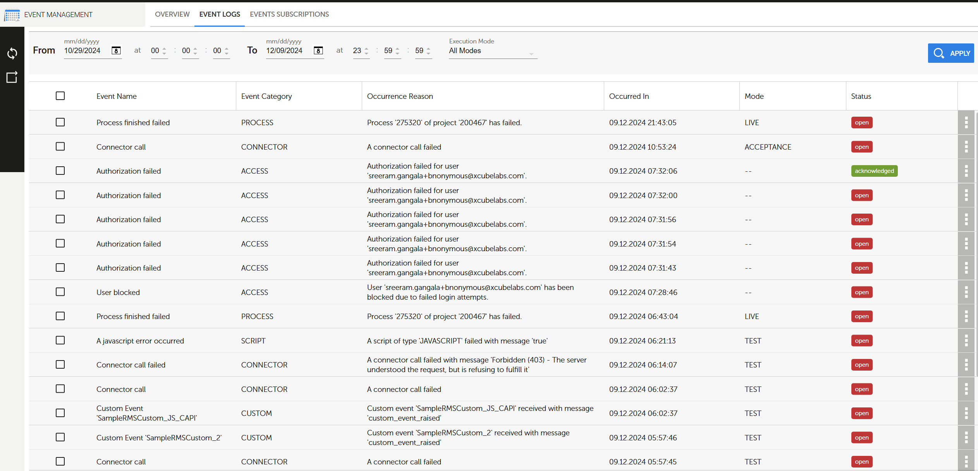Check the A javascript error occurred row
The height and width of the screenshot is (471, 978).
[60, 340]
